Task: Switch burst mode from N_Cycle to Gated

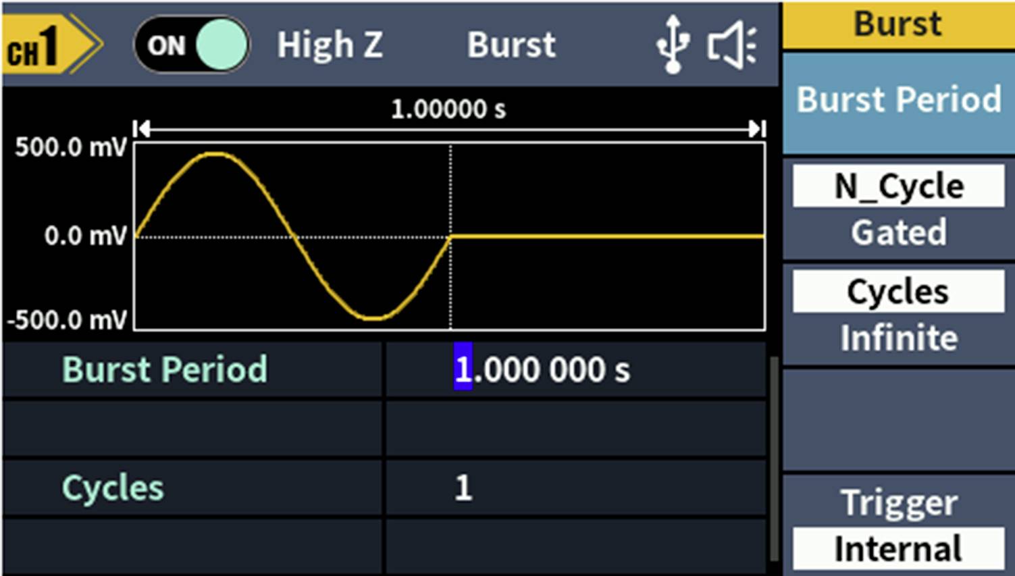Action: point(898,232)
